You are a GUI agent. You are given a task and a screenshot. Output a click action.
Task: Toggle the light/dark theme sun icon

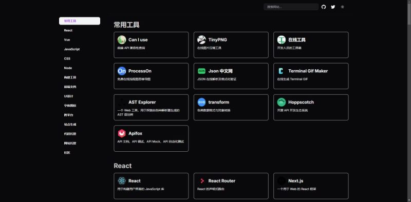[342, 7]
